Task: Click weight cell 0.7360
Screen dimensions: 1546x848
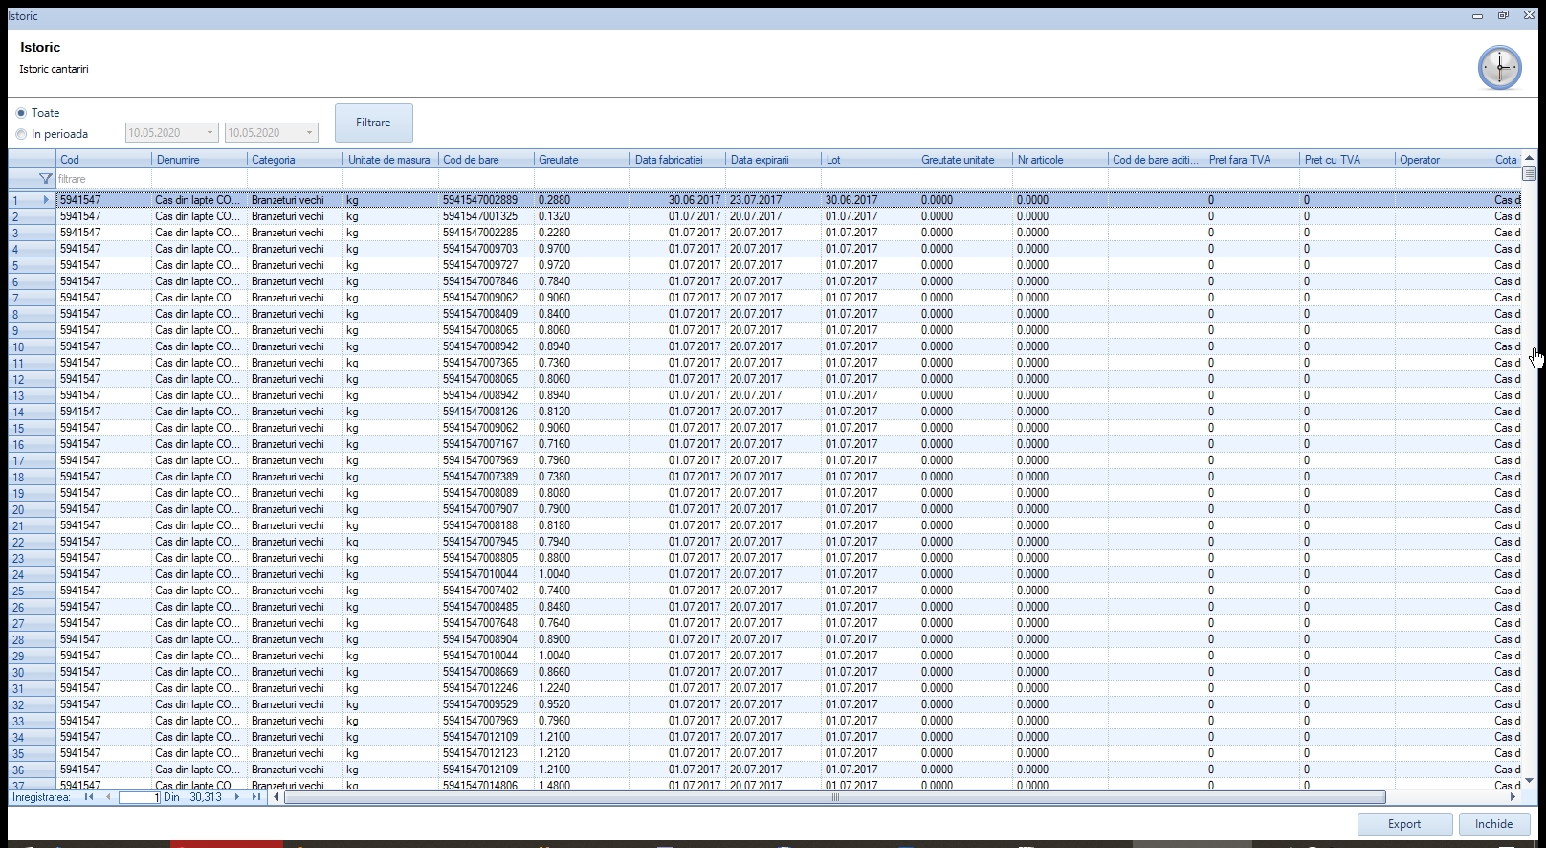Action: [x=582, y=363]
